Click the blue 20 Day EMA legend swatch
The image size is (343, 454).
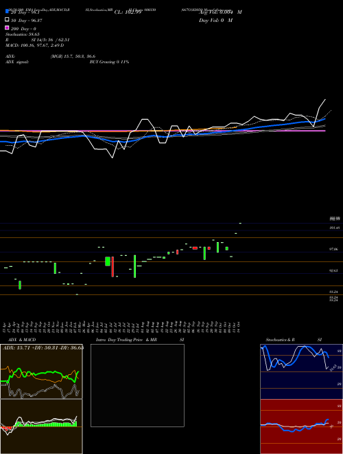pyautogui.click(x=7, y=11)
